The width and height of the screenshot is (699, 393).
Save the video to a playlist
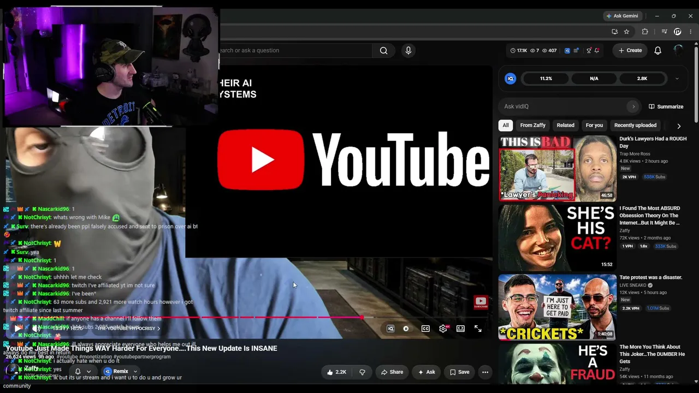pos(459,372)
